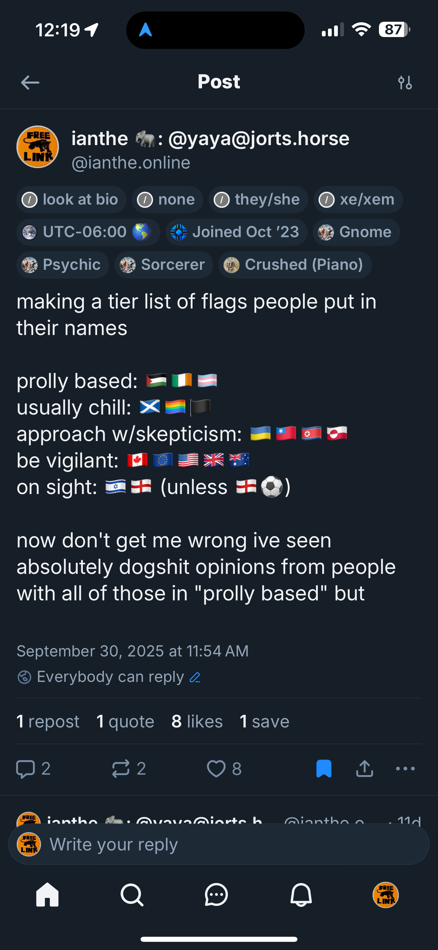Screen dimensions: 438x950
Task: Open profile avatar tab in bottom bar
Action: pyautogui.click(x=386, y=895)
